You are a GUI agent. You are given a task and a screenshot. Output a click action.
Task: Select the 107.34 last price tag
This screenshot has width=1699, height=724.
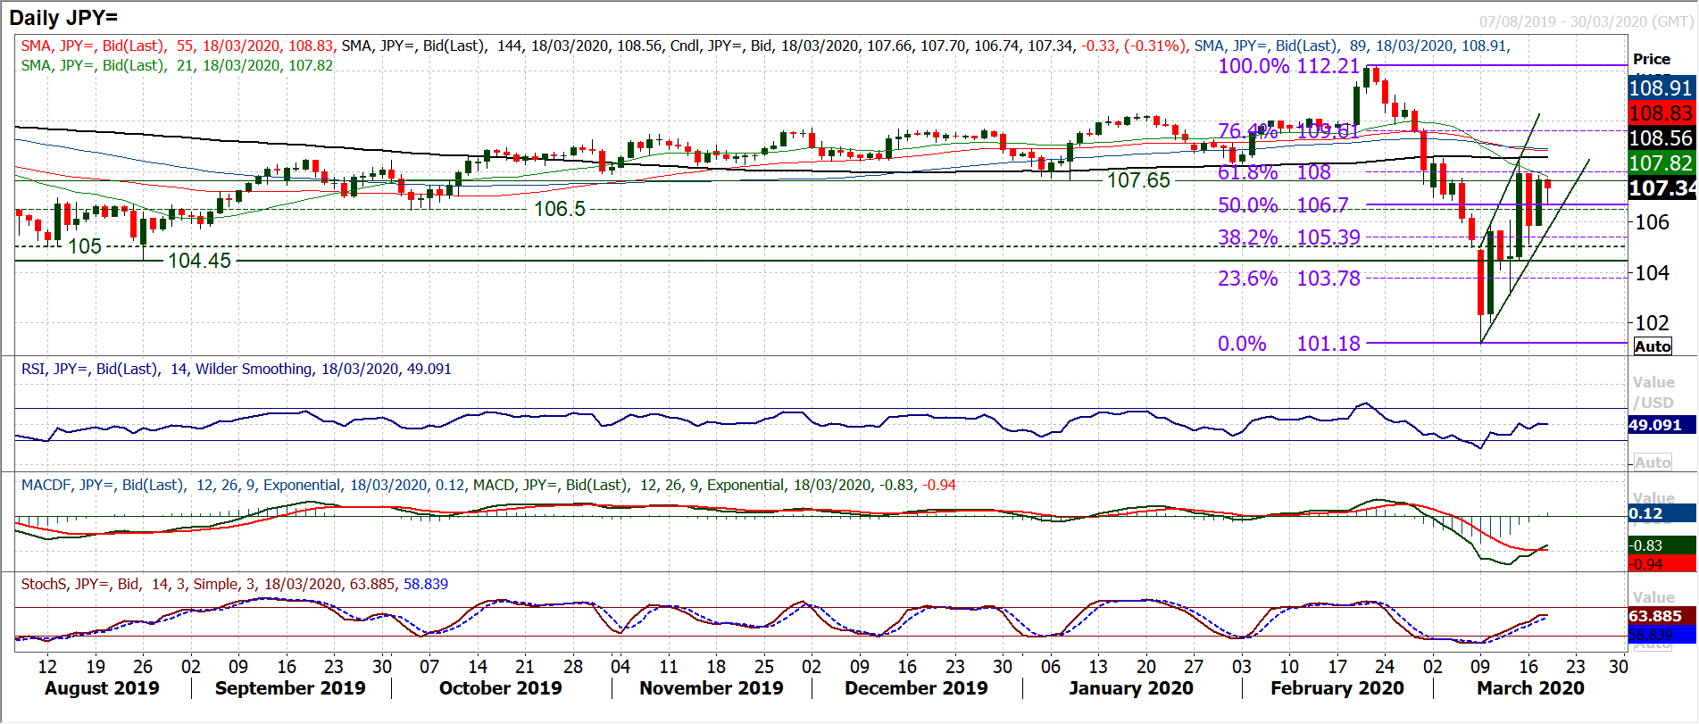point(1661,187)
